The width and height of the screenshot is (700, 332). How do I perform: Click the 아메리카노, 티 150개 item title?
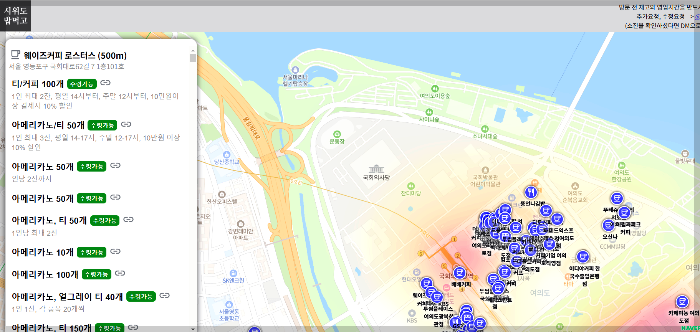coord(51,328)
